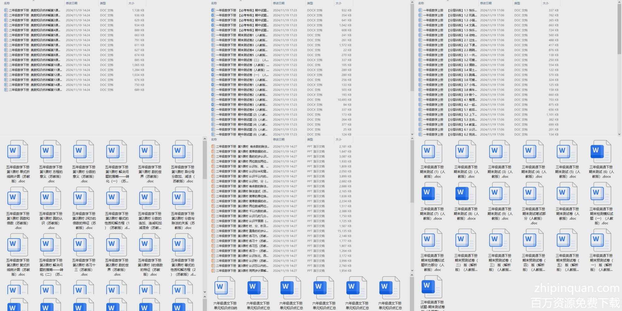Select 三年级英语下册 期末测试 (7) docx icon
Image resolution: width=622 pixels, height=311 pixels.
pos(432,193)
